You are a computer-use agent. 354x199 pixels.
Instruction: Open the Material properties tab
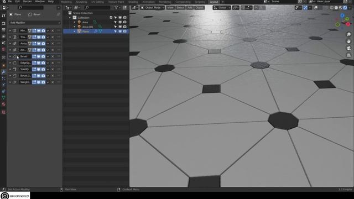tap(3, 104)
